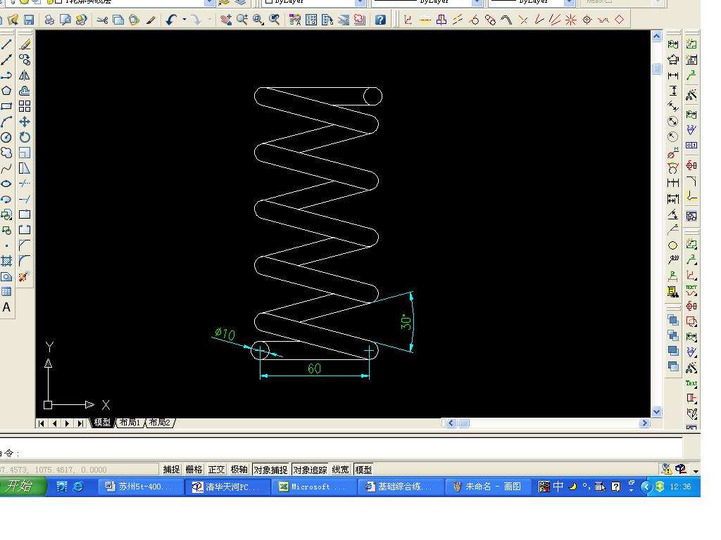
Task: Jump to last layout tab arrow
Action: pyautogui.click(x=81, y=423)
